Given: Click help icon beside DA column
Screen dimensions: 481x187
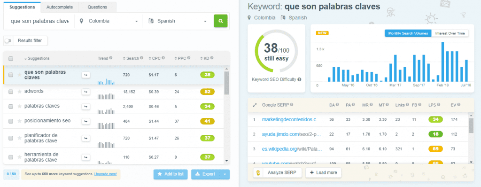Looking at the screenshot, I should [x=337, y=105].
